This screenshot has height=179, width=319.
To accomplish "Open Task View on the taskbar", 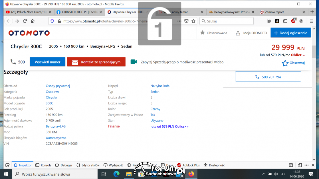I will 104,174.
